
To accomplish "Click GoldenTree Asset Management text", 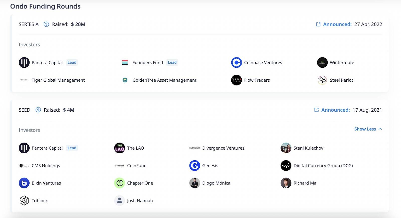I will pos(164,80).
